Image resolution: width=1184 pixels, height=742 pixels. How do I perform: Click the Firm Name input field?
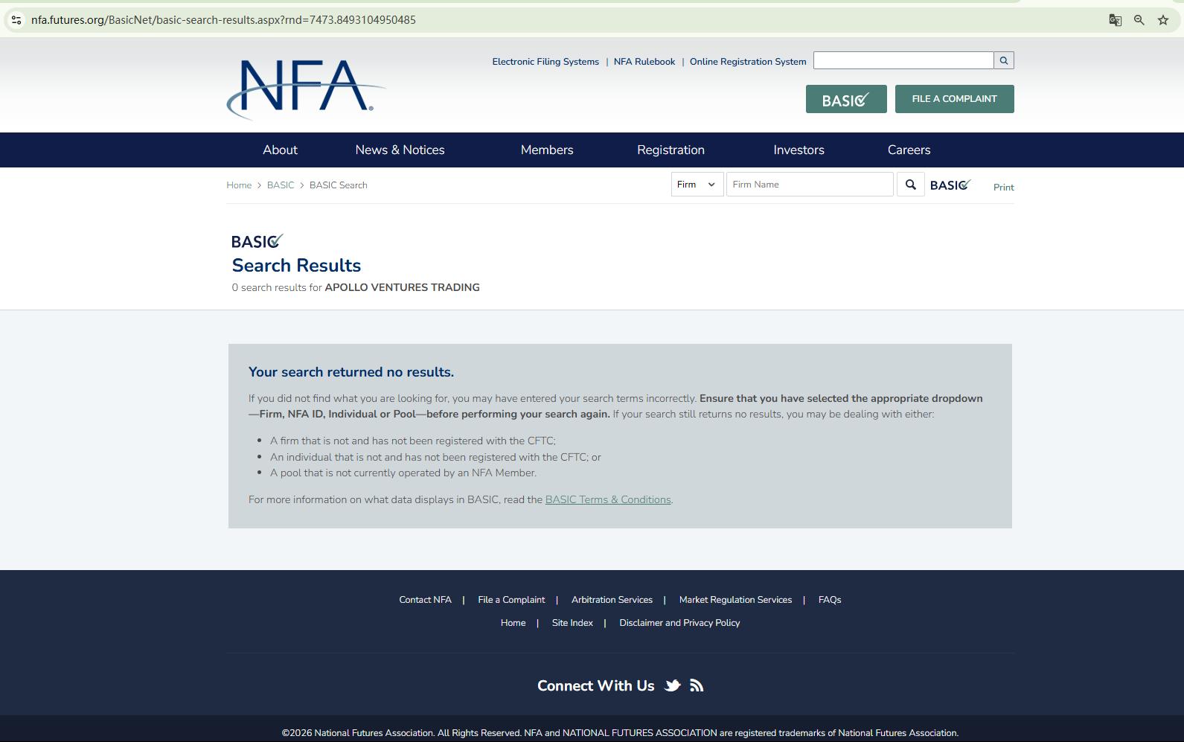click(810, 185)
